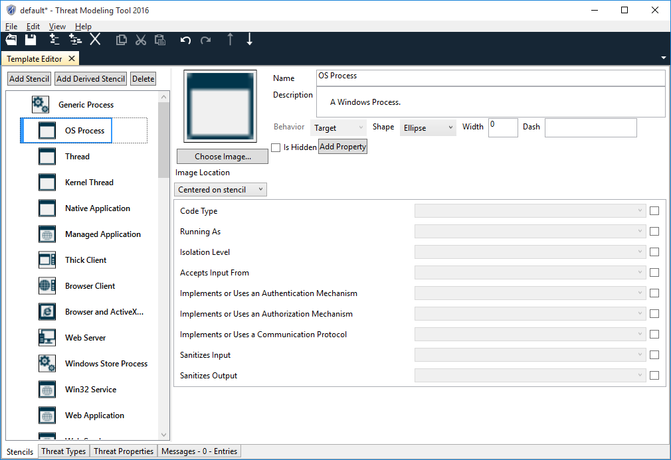
Task: Open the Shape dropdown showing Ellipse
Action: 428,128
